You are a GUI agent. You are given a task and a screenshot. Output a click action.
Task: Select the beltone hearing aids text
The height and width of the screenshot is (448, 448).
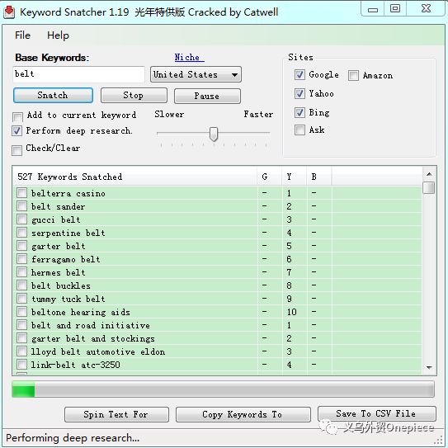tap(81, 312)
